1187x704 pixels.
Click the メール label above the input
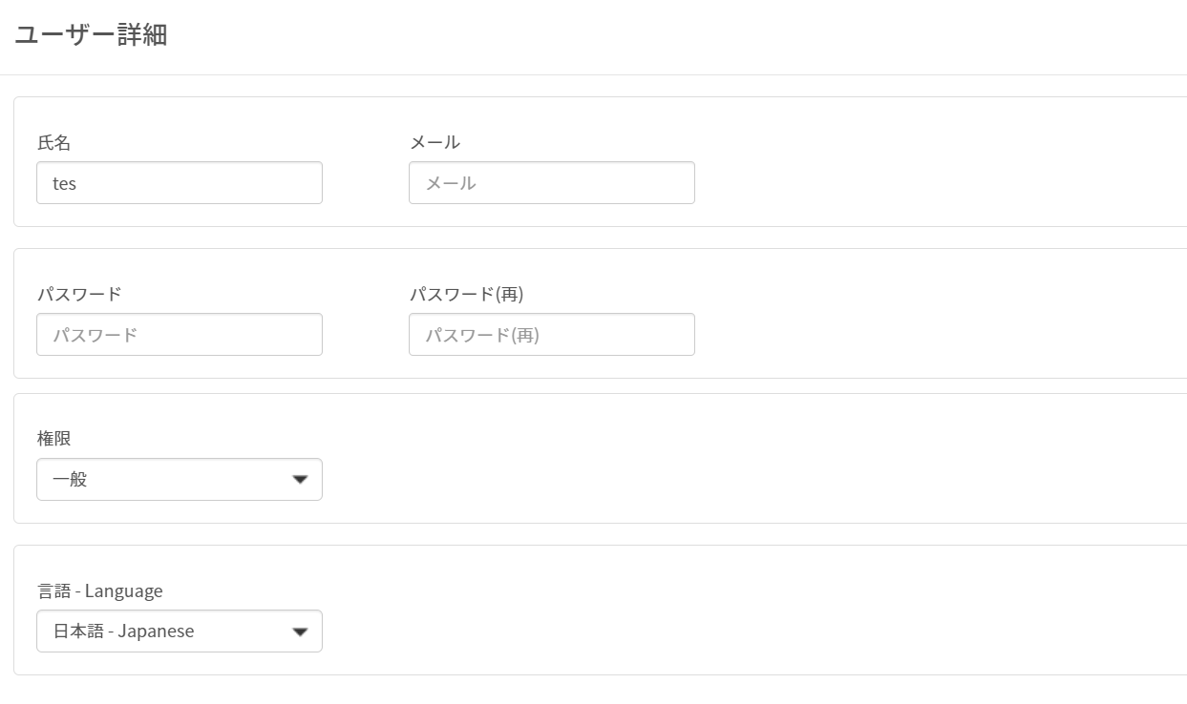(435, 142)
